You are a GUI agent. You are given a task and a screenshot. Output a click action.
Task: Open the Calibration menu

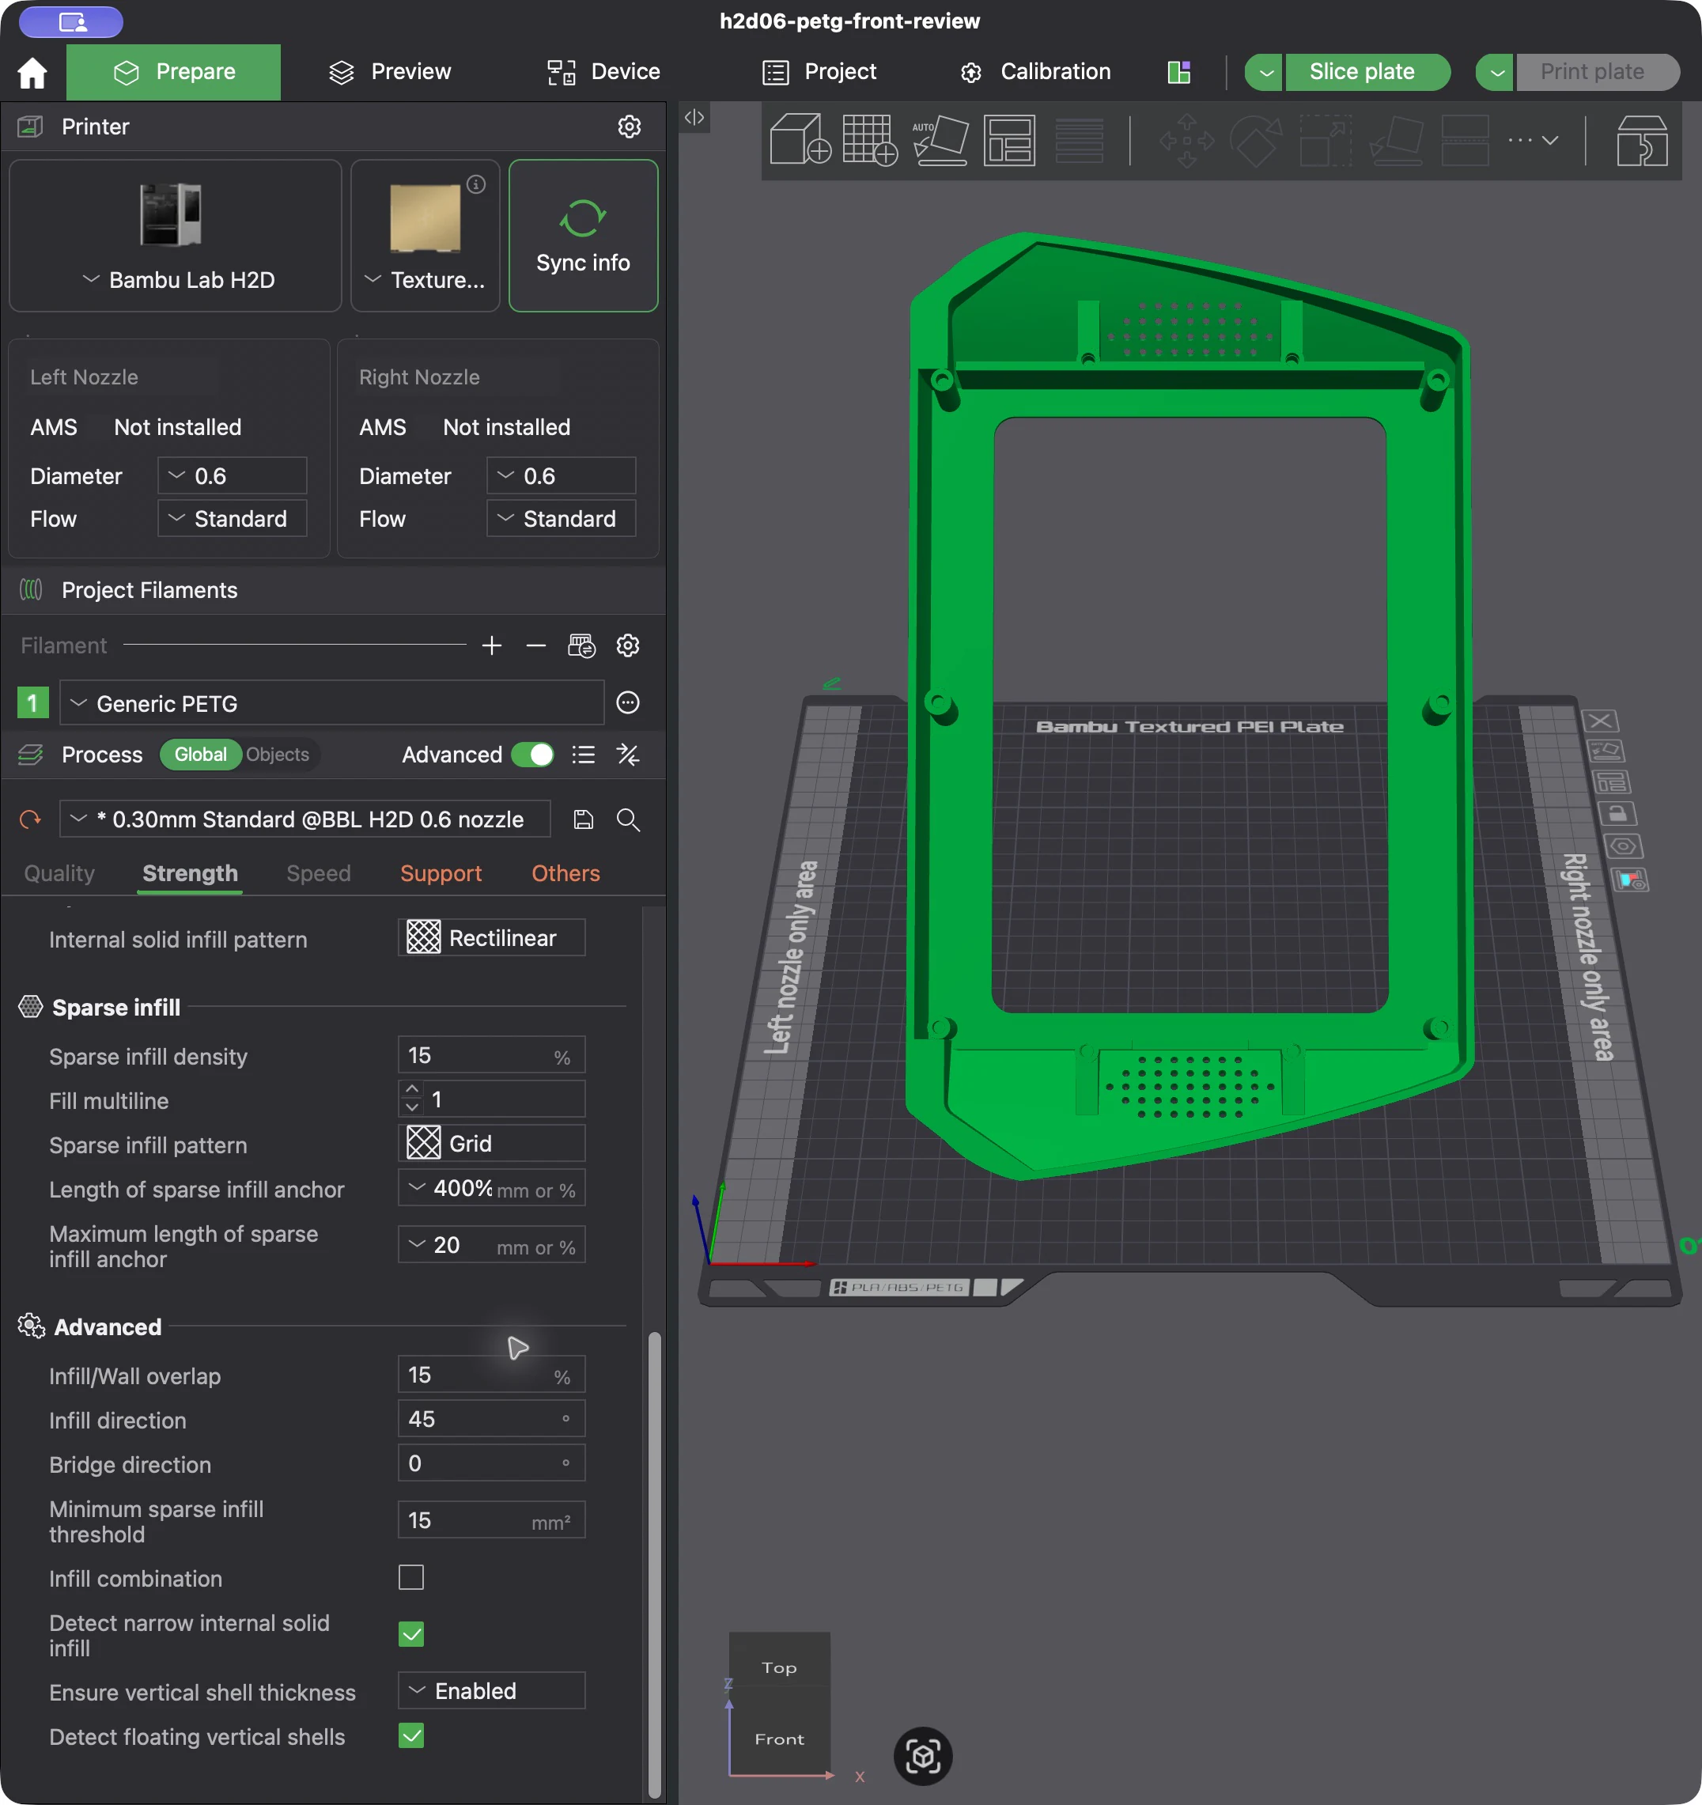(1036, 72)
